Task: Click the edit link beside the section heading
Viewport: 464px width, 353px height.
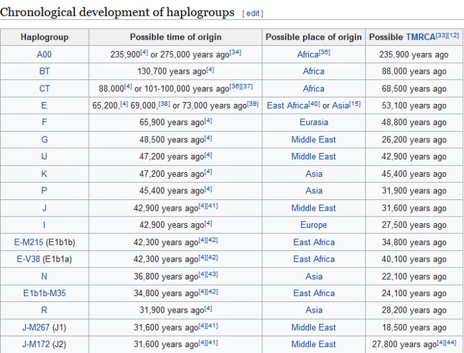Action: click(x=252, y=14)
